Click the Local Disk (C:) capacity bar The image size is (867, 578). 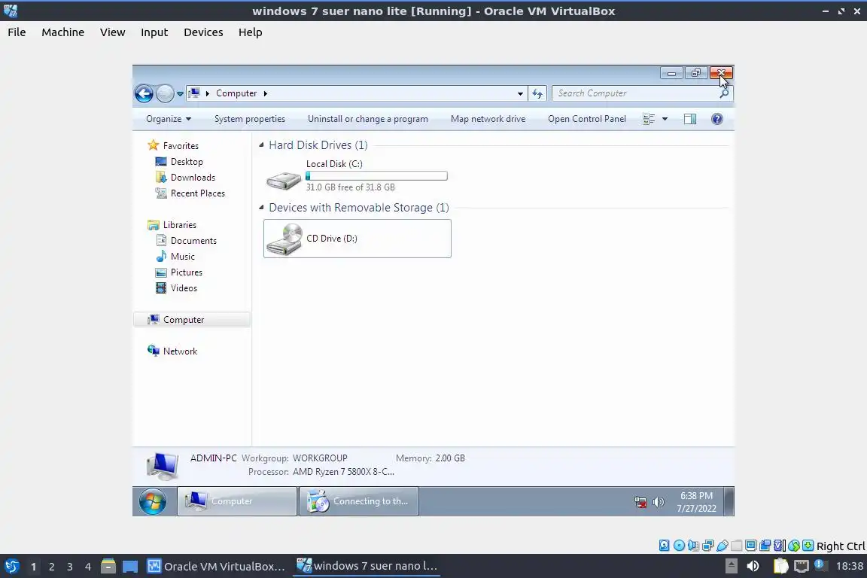pos(376,176)
